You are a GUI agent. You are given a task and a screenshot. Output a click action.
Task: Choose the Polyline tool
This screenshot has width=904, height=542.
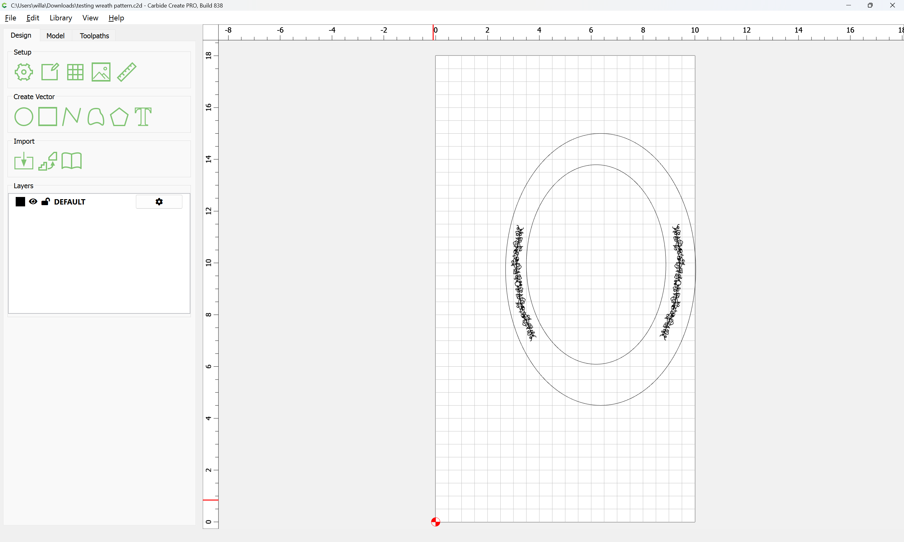(x=71, y=117)
